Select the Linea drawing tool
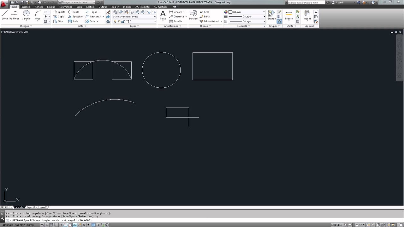 (5, 15)
